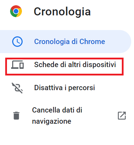134x145 pixels.
Task: Click the Cronologia page heading
Action: [x=62, y=12]
